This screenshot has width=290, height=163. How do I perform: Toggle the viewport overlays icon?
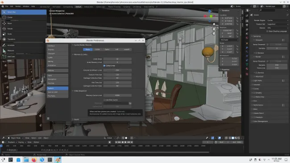pos(220,138)
